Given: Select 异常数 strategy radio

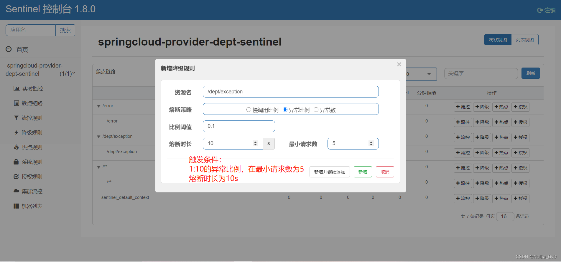Looking at the screenshot, I should click(316, 110).
